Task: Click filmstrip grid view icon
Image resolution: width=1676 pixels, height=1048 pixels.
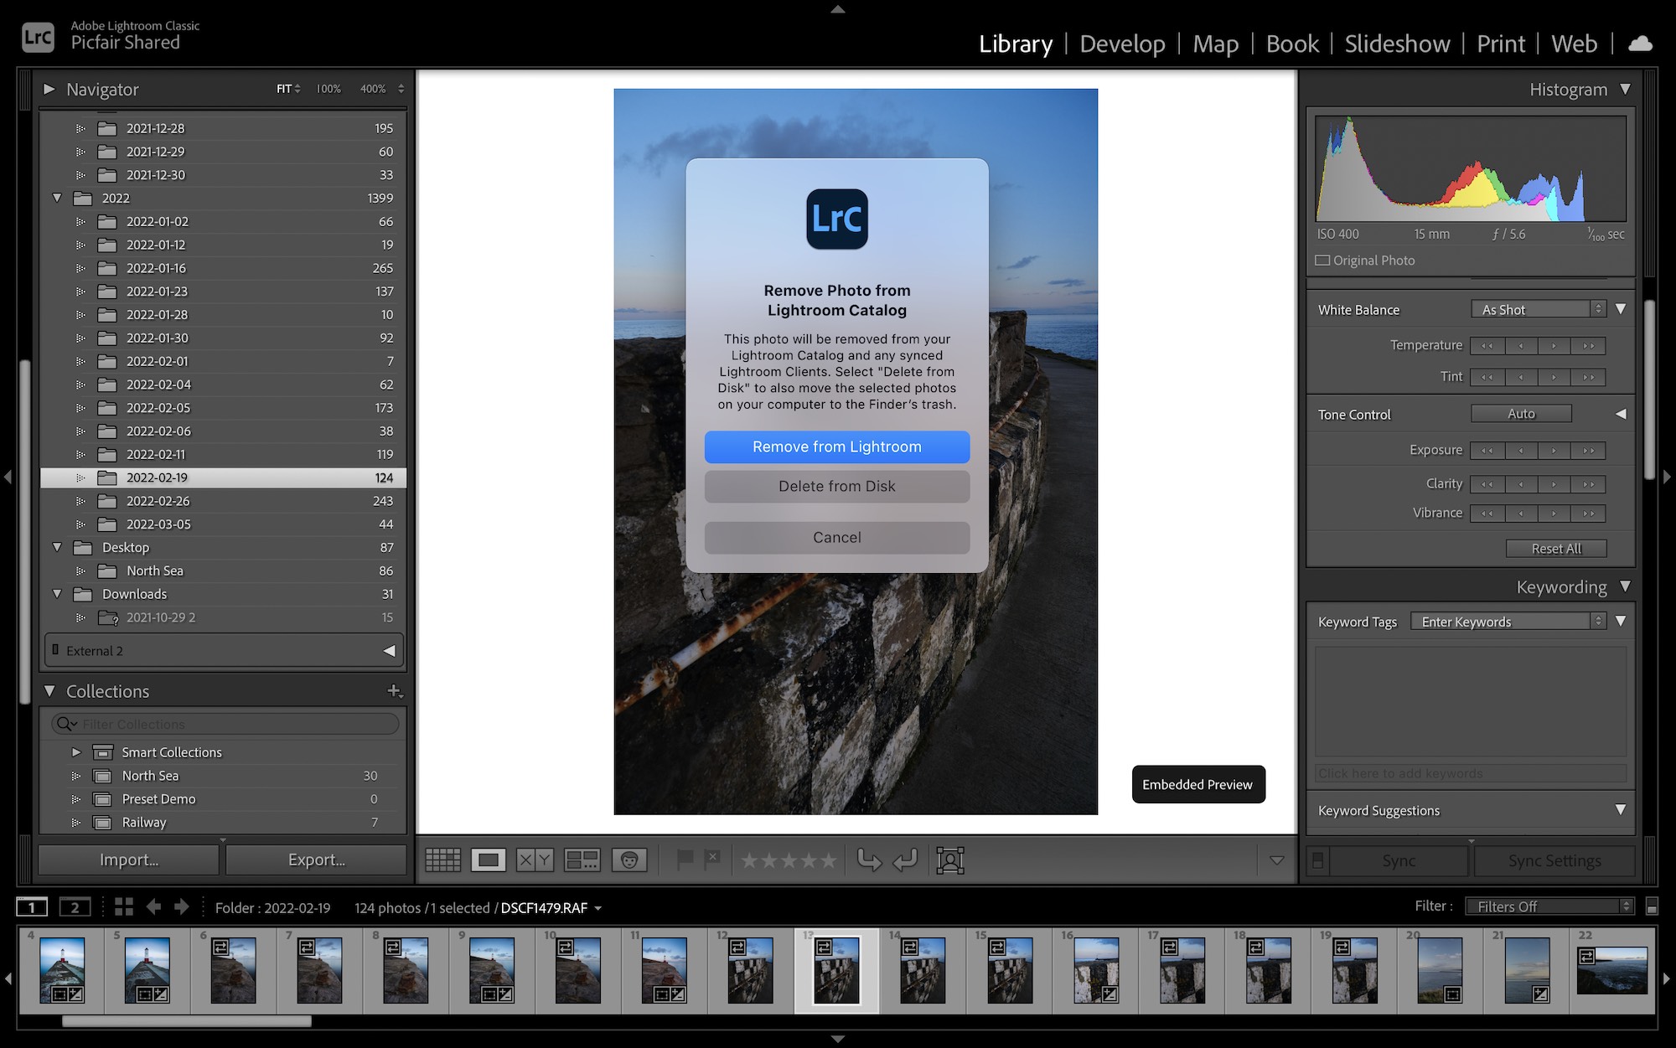Action: click(124, 906)
